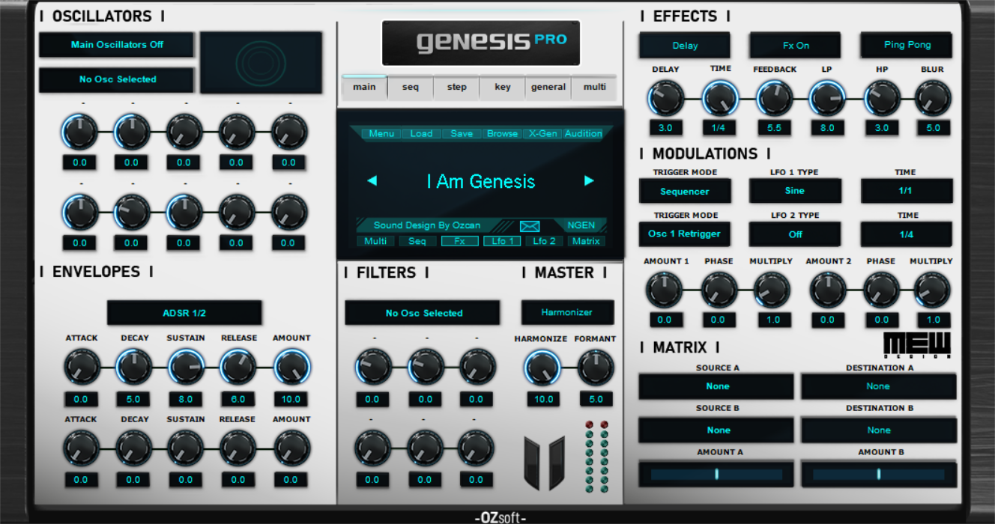Switch to the main tab
Viewport: 995px width, 524px height.
[364, 87]
